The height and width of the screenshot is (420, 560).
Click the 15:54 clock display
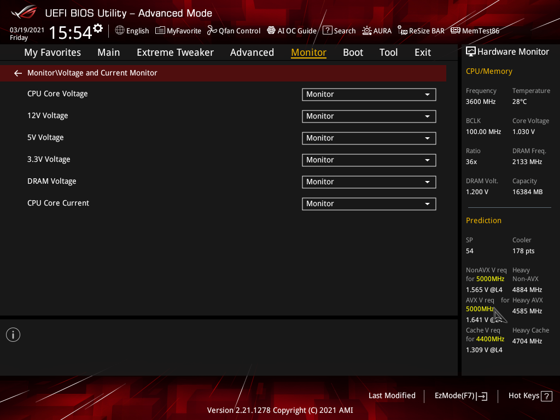tap(71, 32)
